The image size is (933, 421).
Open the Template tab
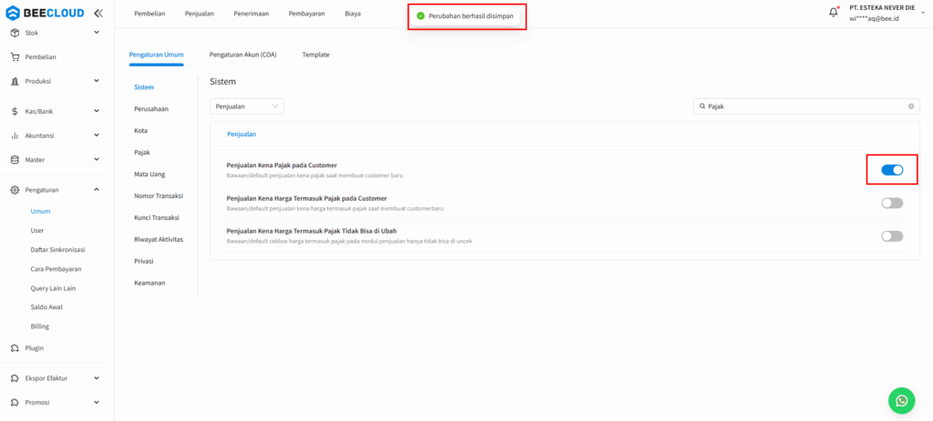315,55
